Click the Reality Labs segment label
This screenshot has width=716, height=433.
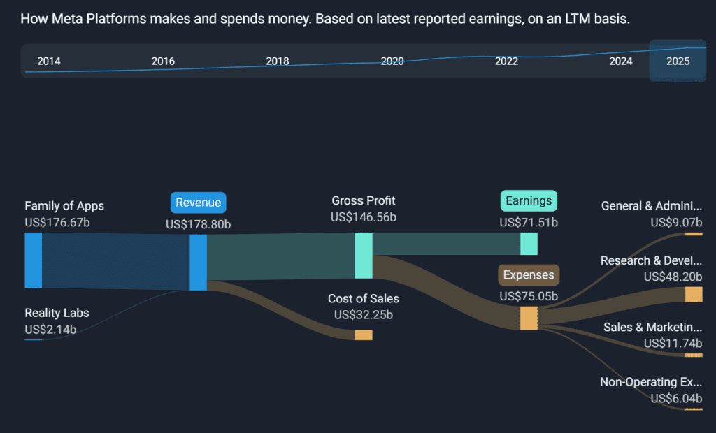click(x=57, y=313)
